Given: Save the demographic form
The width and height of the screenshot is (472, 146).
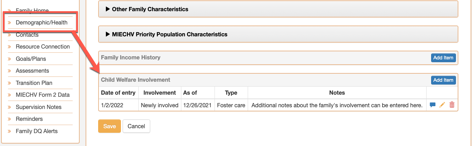Looking at the screenshot, I should click(109, 126).
